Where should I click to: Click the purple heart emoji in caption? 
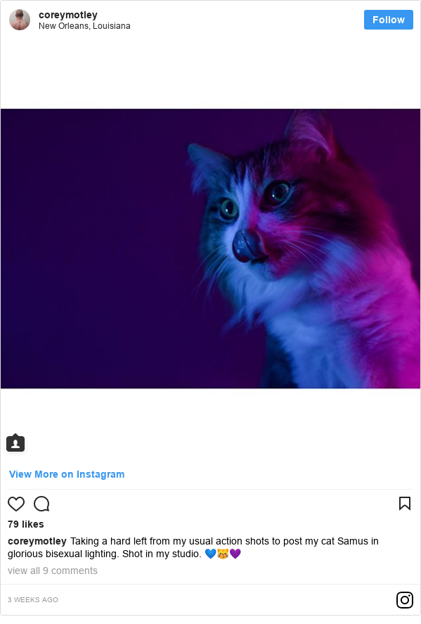[235, 554]
